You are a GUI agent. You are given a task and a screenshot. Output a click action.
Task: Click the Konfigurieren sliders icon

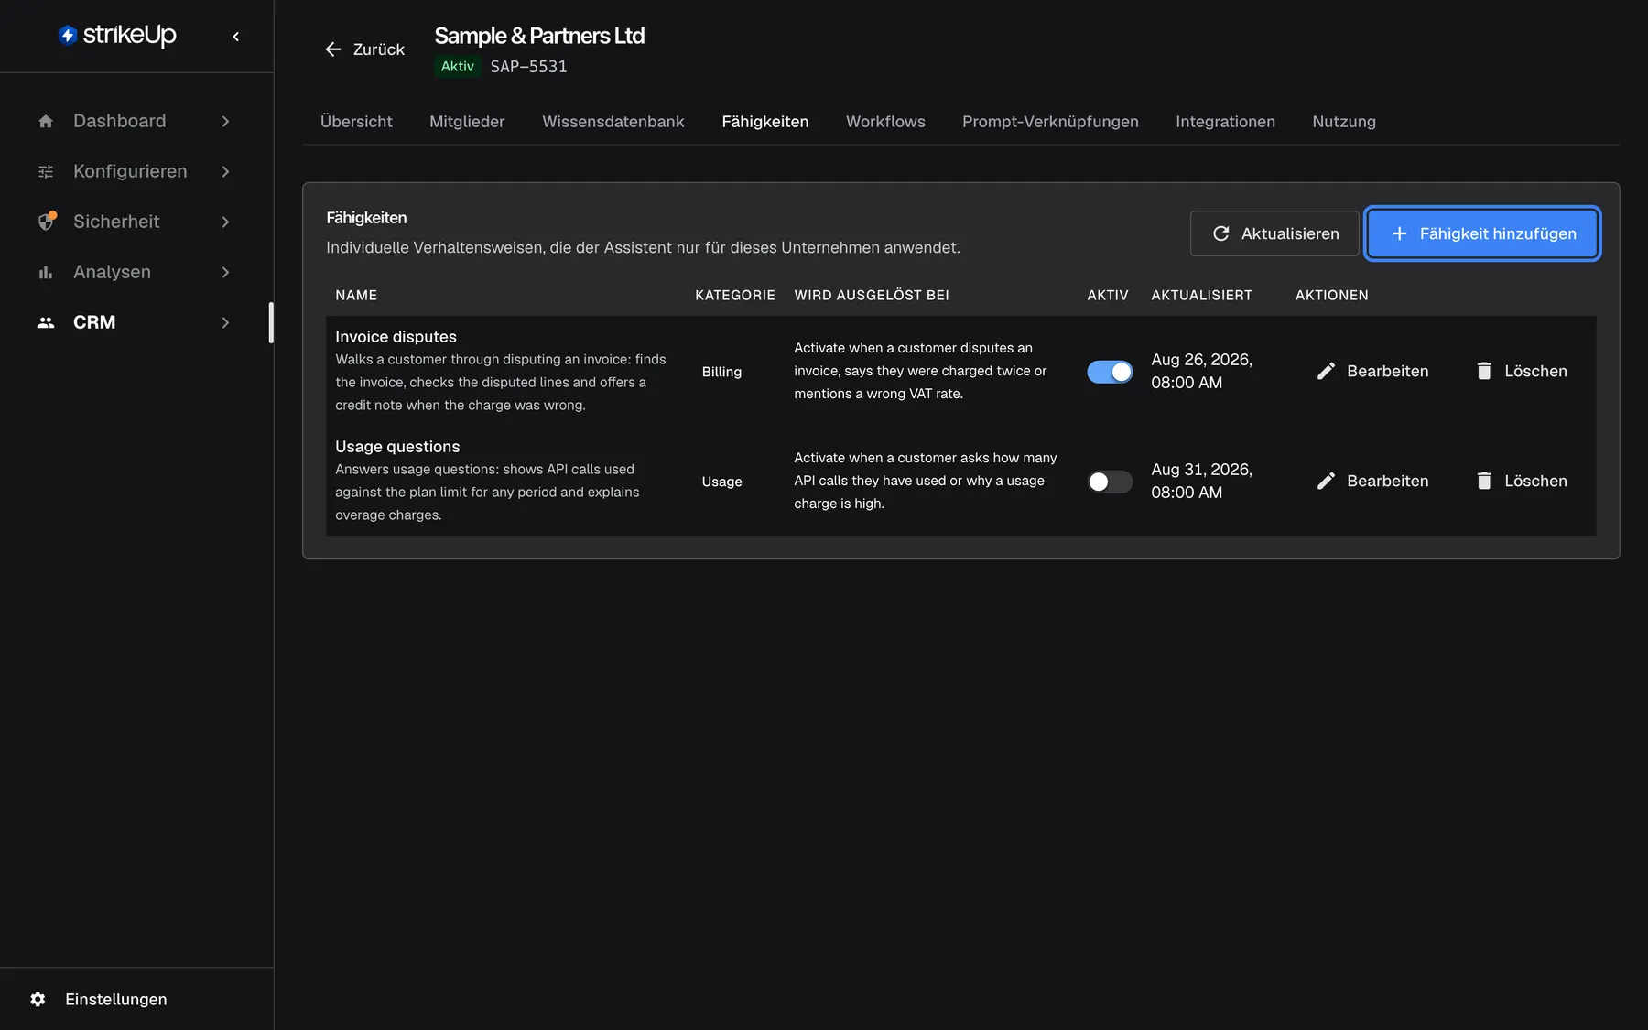click(x=46, y=171)
